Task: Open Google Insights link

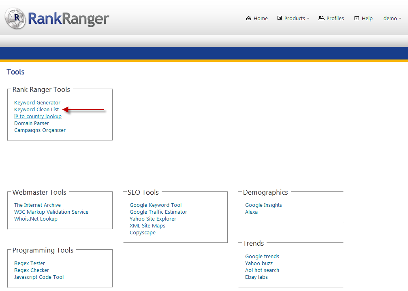Action: click(264, 205)
